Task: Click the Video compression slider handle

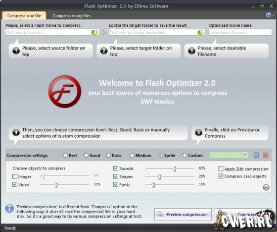Action: (56, 185)
